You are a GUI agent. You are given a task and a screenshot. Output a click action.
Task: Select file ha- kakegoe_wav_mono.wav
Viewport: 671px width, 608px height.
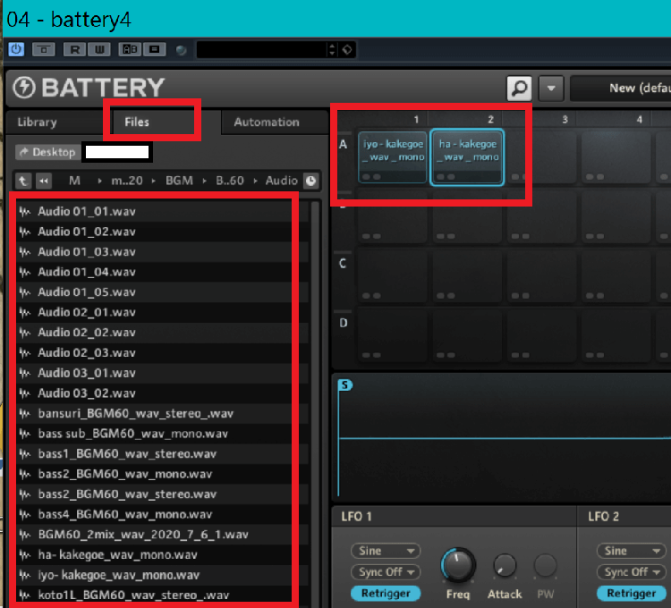tap(163, 554)
